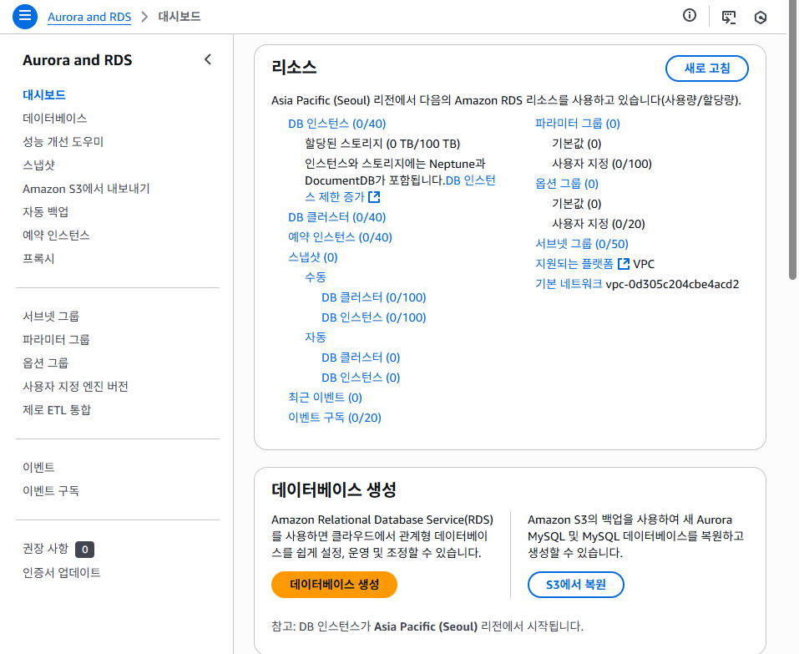Click the Aurora and RDS breadcrumb link

pos(89,17)
